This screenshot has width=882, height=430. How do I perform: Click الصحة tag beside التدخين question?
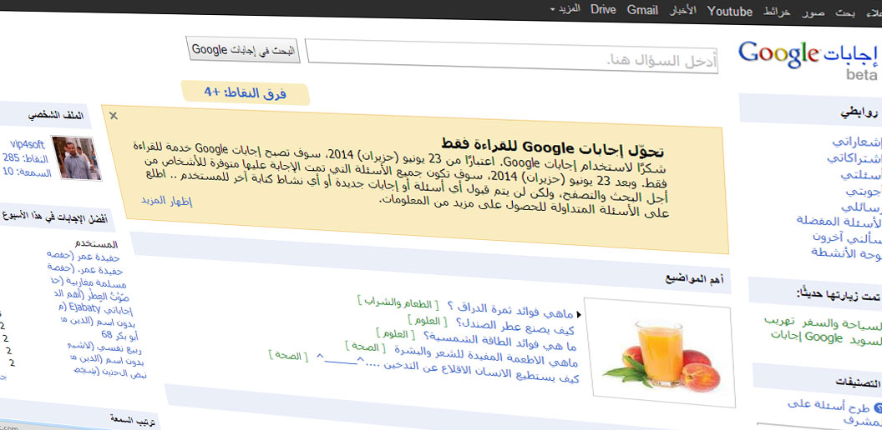pyautogui.click(x=288, y=355)
